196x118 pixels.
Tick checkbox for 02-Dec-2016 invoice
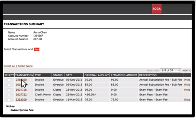click(9, 80)
